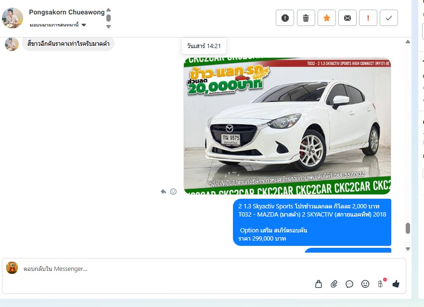Open saved replies speech bubble icon

tap(349, 284)
